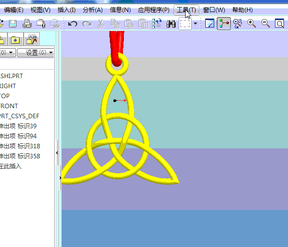Copy the selected feature
The width and height of the screenshot is (288, 247).
click(115, 24)
